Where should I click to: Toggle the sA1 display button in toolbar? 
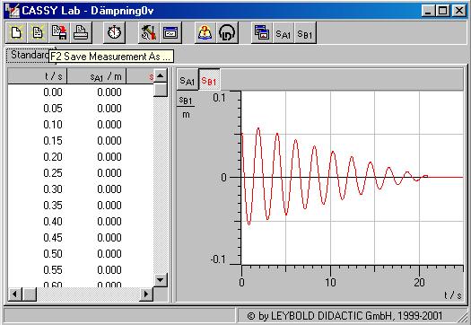pyautogui.click(x=283, y=32)
